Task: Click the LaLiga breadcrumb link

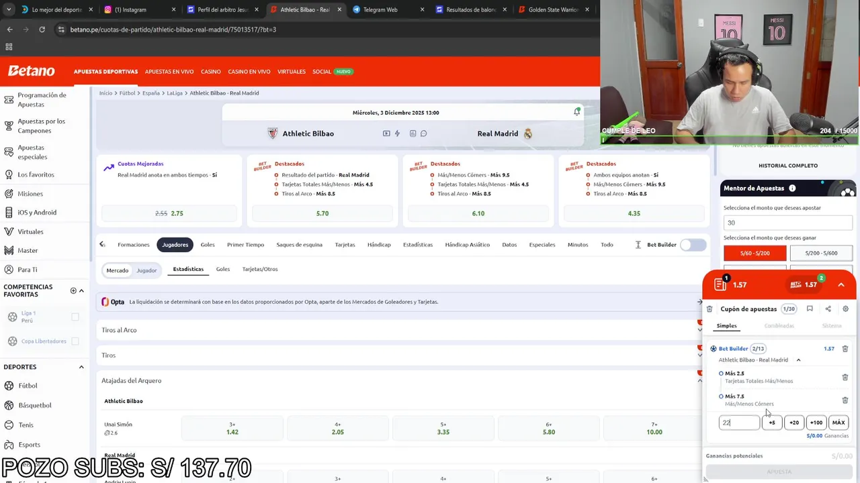Action: pyautogui.click(x=175, y=93)
